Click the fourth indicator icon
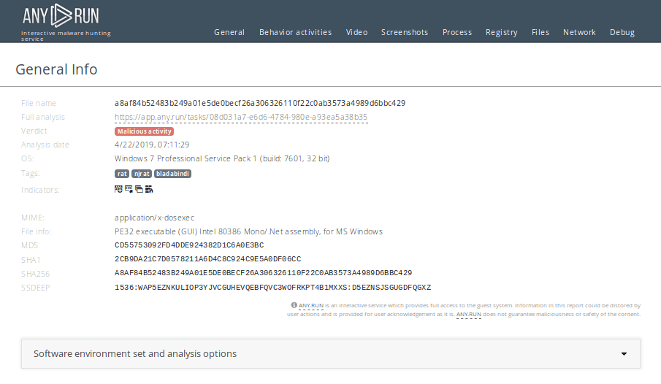 (x=149, y=189)
